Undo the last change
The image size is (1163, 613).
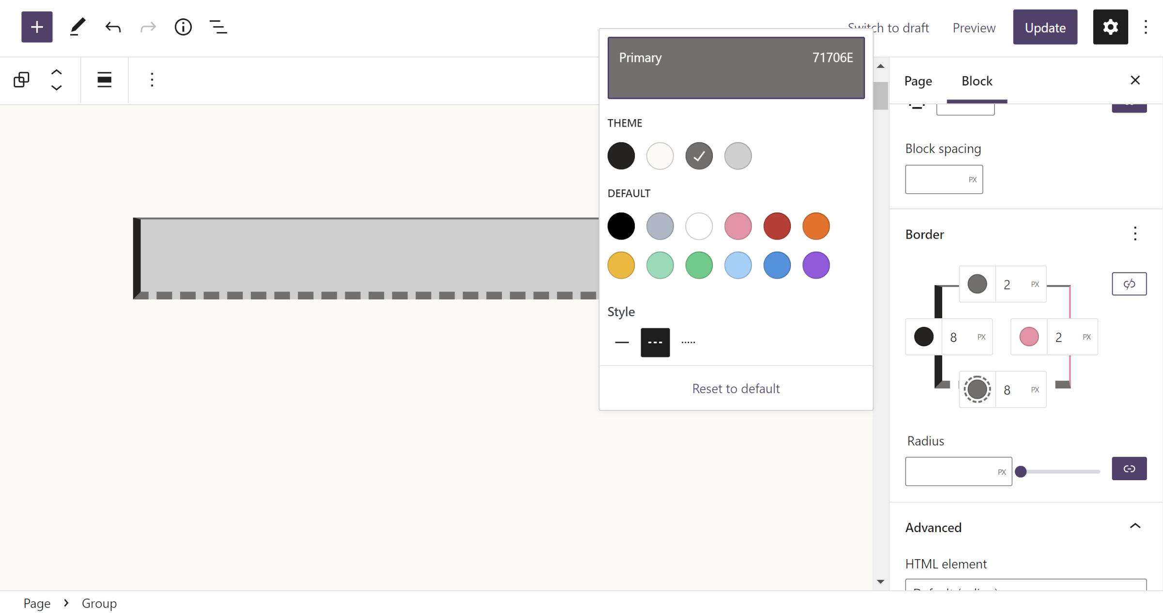click(x=112, y=27)
